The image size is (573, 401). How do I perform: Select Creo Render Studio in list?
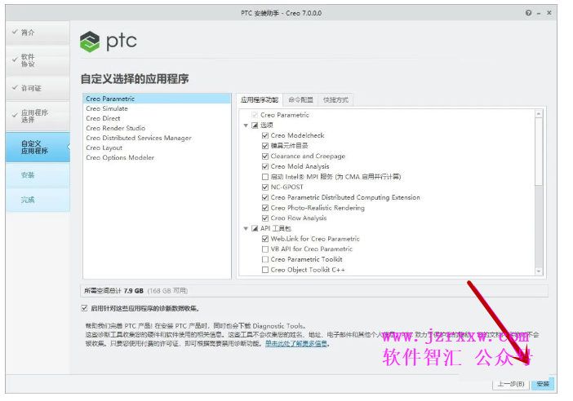(x=157, y=128)
